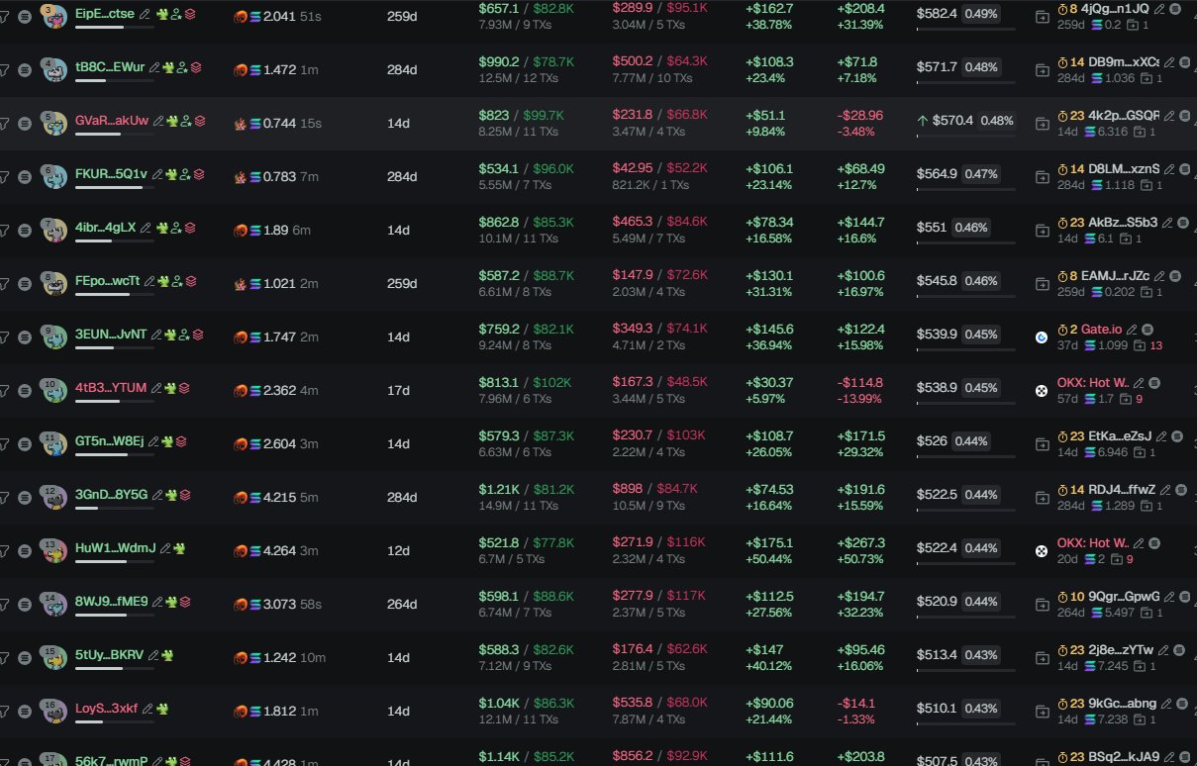Image resolution: width=1197 pixels, height=766 pixels.
Task: Click the rename pencil beside LoyS...3xkf
Action: pyautogui.click(x=147, y=709)
